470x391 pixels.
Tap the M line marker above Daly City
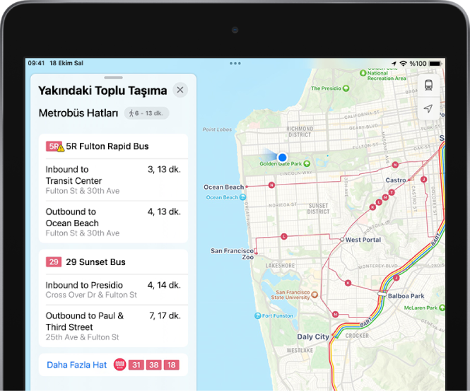(336, 314)
